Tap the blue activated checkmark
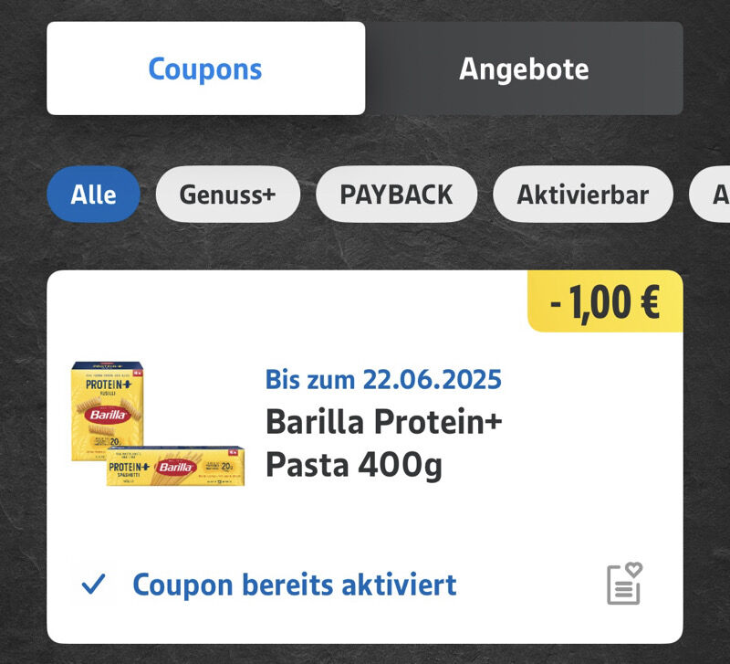The image size is (730, 664). tap(93, 585)
